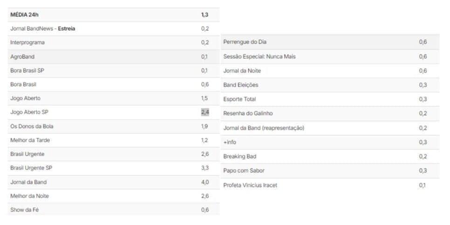Click Sessão Especial: Nunca Mais entry

point(259,56)
